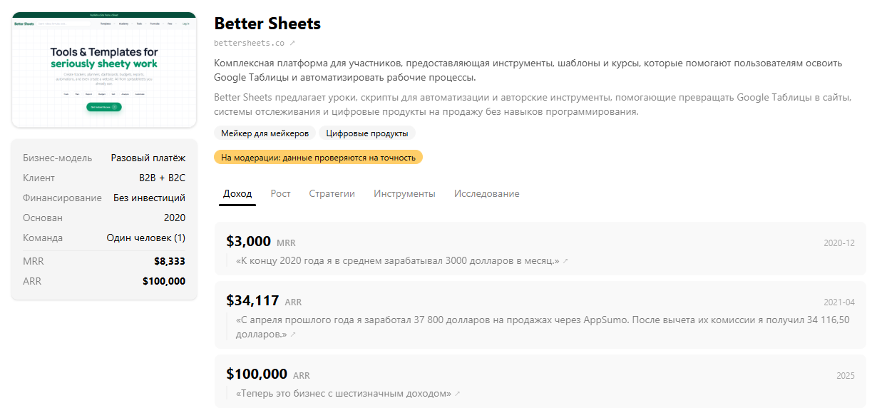The width and height of the screenshot is (877, 418).
Task: Switch to the Исследование tab
Action: pyautogui.click(x=487, y=194)
